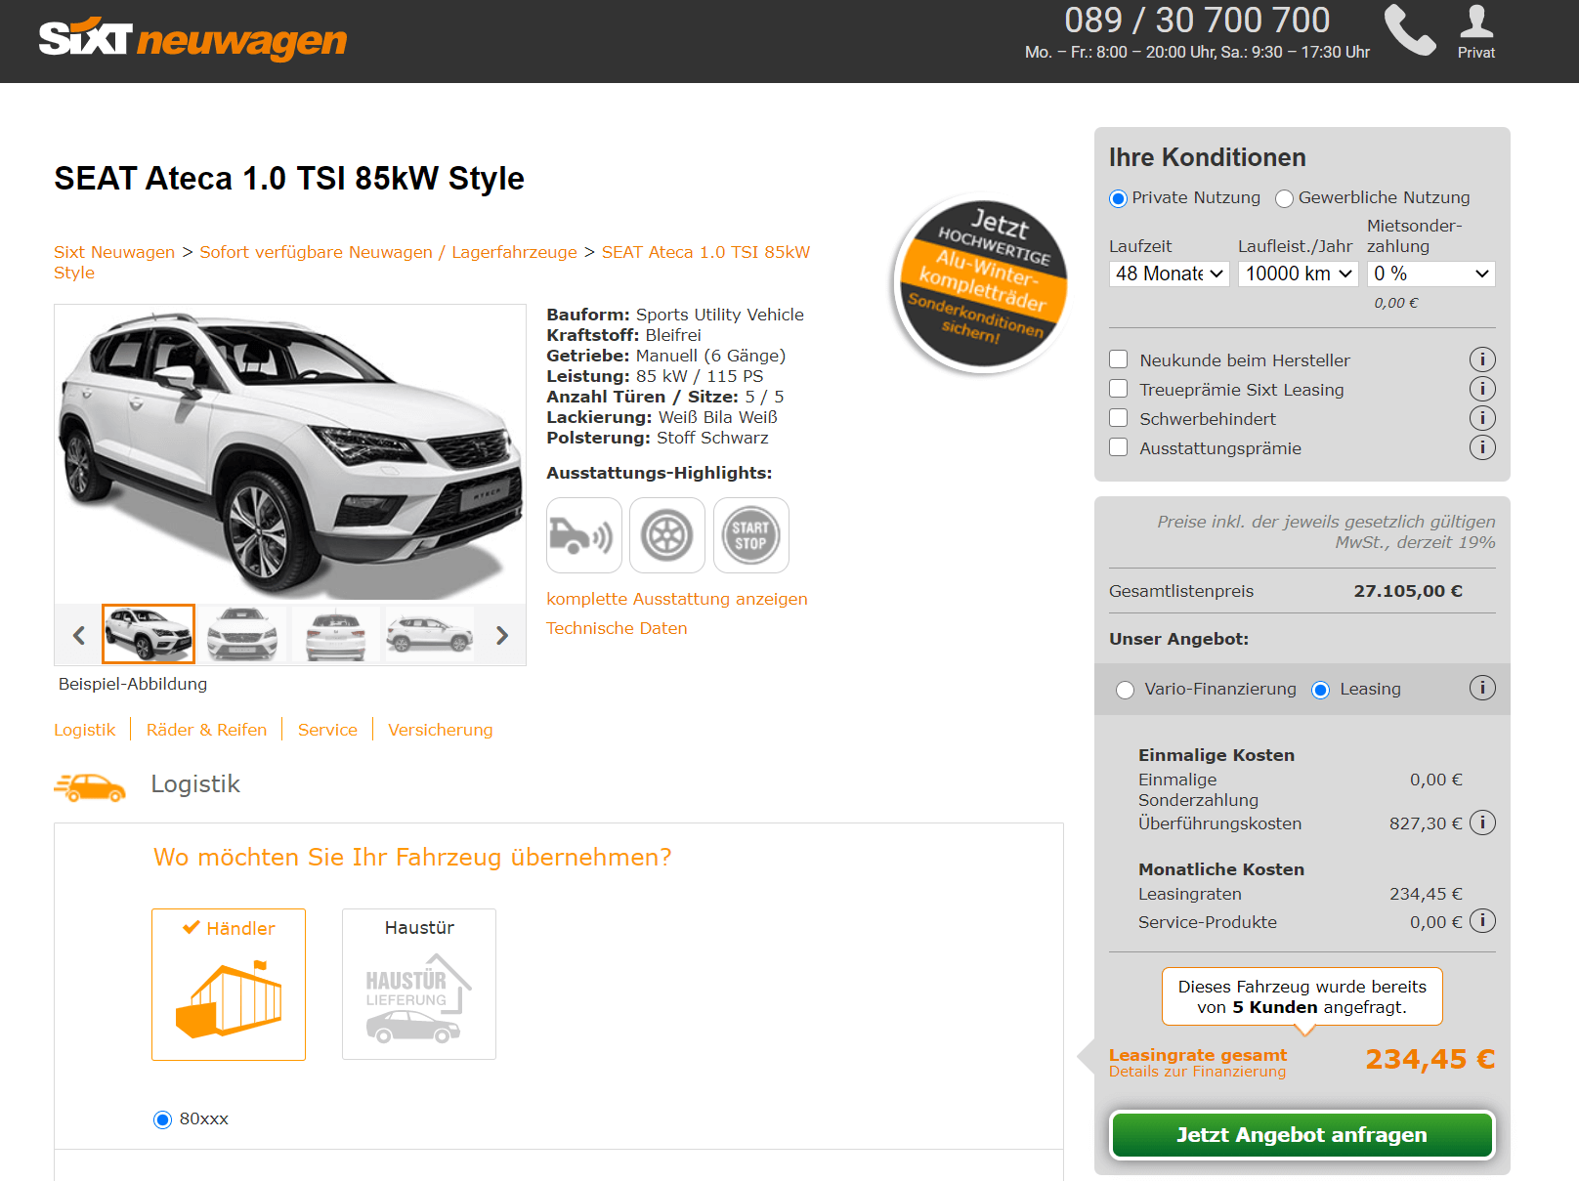Select Haustür delivery option
This screenshot has height=1181, width=1579.
point(419,985)
